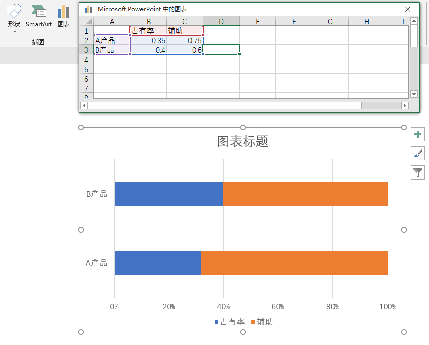Select row 5 header
The width and height of the screenshot is (429, 345).
[x=86, y=69]
